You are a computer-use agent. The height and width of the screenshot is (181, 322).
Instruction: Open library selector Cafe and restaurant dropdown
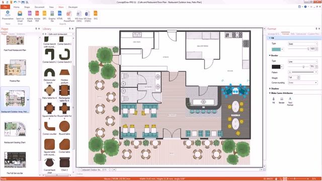tap(61, 34)
